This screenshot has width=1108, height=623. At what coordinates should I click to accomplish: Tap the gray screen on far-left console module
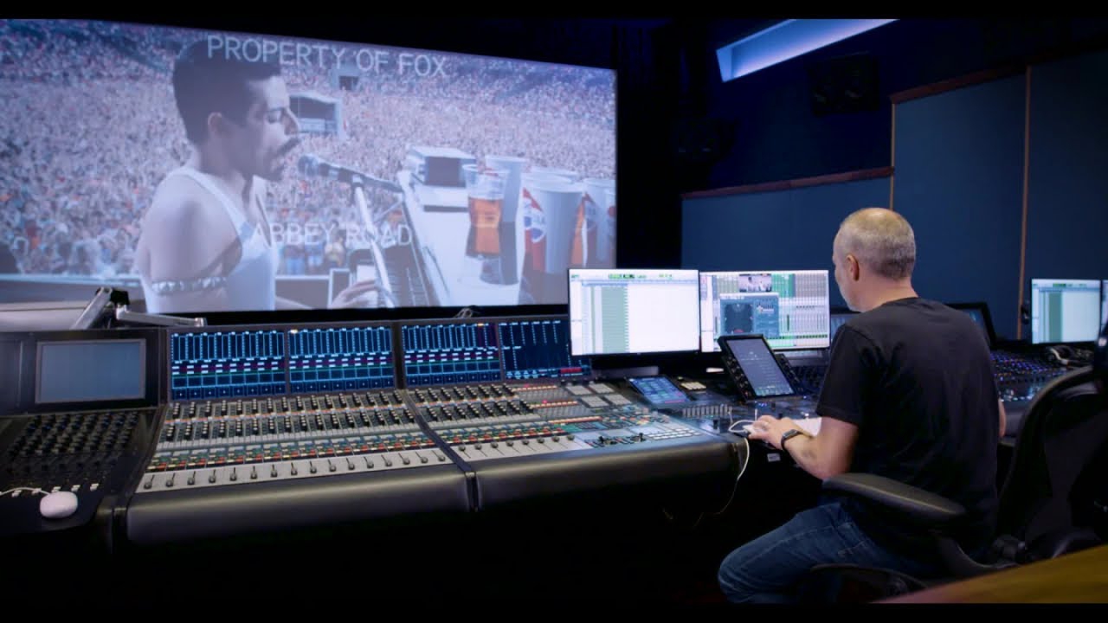(x=91, y=370)
